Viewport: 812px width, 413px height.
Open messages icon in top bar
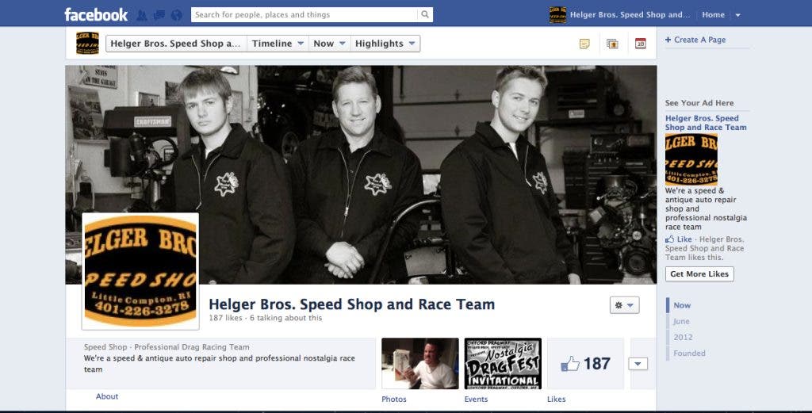(159, 15)
